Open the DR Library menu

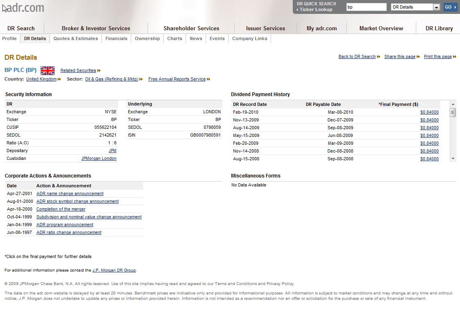439,28
